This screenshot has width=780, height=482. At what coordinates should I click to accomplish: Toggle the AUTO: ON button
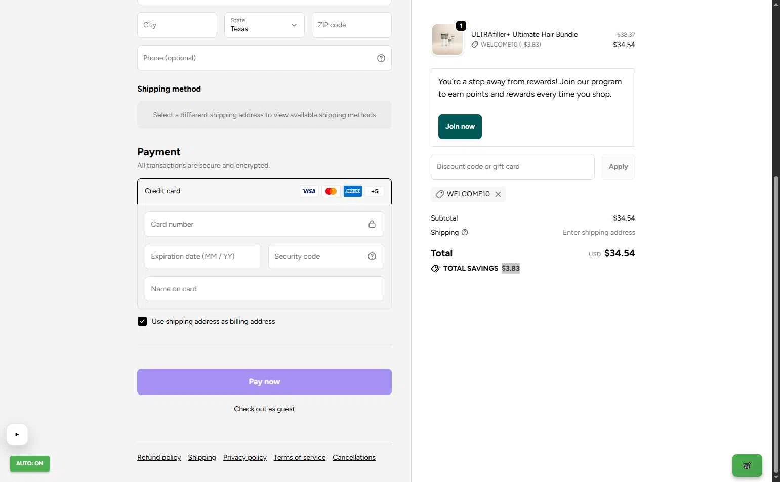[30, 464]
